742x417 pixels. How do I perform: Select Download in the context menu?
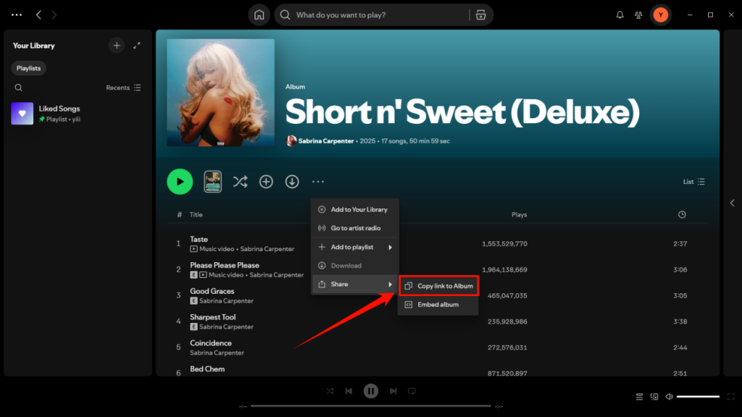(355, 266)
